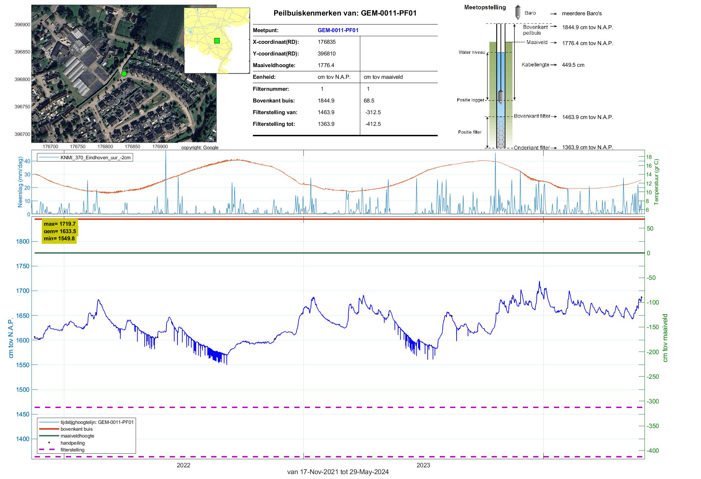
Task: Click the 'cm tov N.A.P.' y-axis label
Action: (11, 338)
